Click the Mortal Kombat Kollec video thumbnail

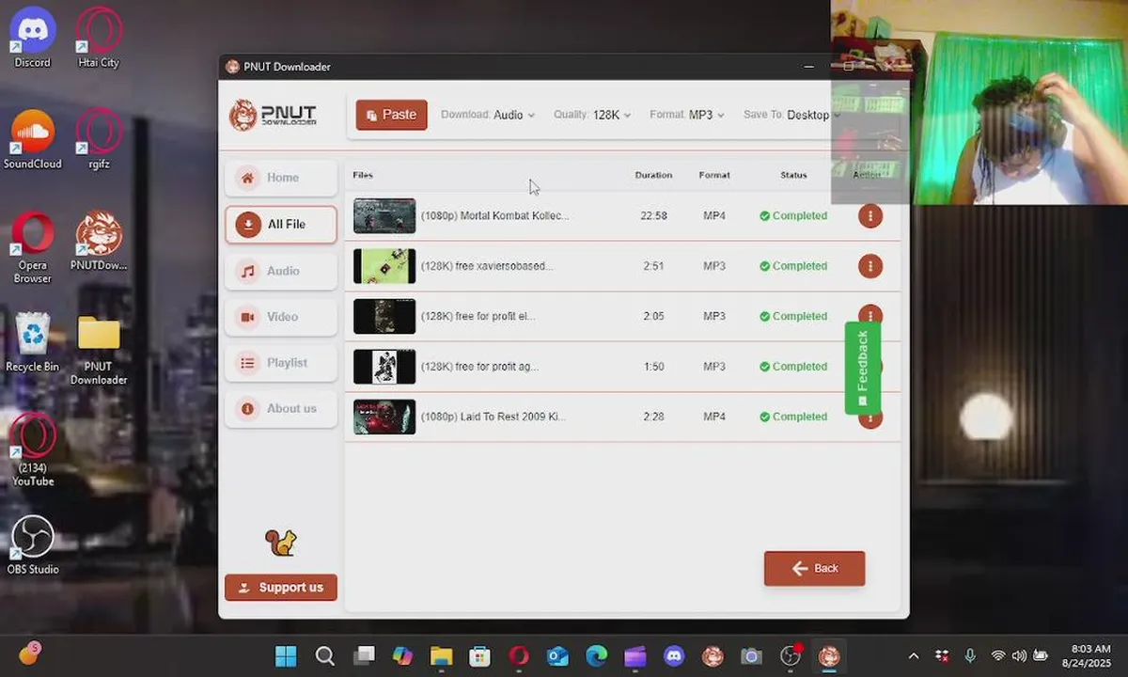[x=384, y=216]
